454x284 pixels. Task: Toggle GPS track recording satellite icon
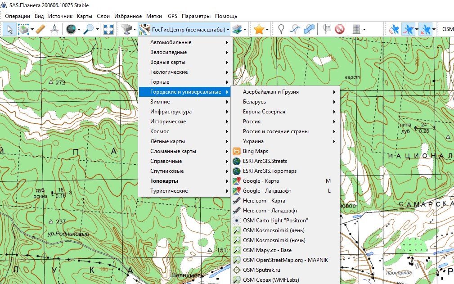coord(408,29)
